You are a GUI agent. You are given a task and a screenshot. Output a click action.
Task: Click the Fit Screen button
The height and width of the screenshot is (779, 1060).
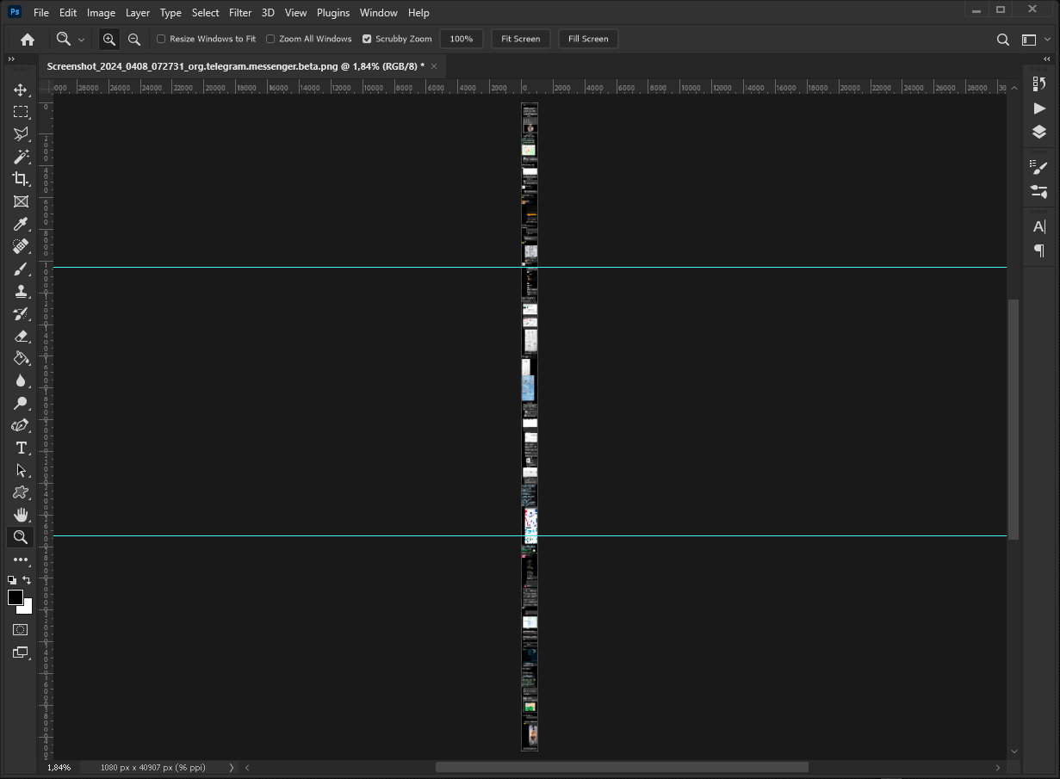[520, 39]
